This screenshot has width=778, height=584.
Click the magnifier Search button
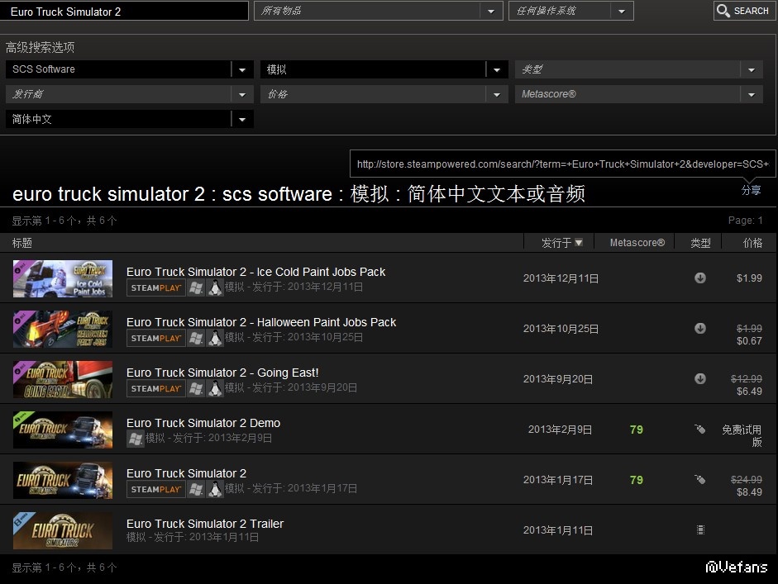click(742, 11)
